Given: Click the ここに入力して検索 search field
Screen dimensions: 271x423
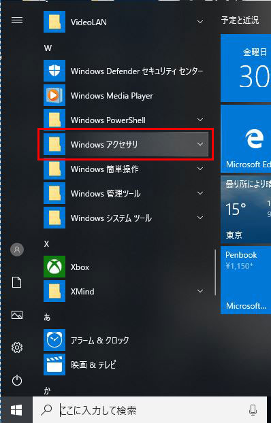Looking at the screenshot, I should pyautogui.click(x=150, y=410).
